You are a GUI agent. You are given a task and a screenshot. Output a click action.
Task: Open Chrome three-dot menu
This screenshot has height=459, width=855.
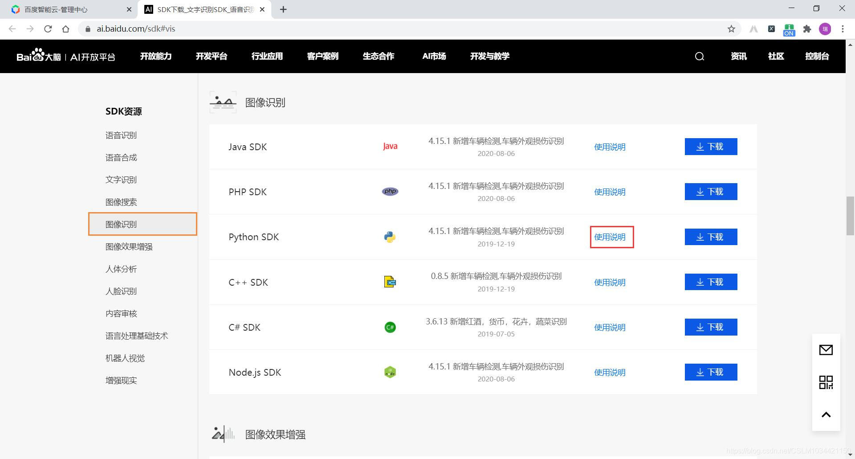(843, 29)
